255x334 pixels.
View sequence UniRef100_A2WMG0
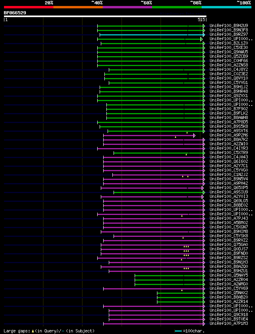[229, 285]
